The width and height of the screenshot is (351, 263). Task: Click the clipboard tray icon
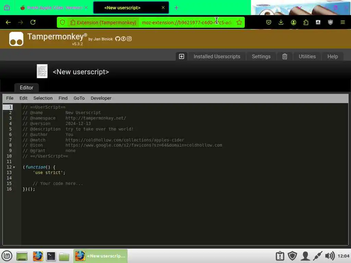click(x=280, y=256)
